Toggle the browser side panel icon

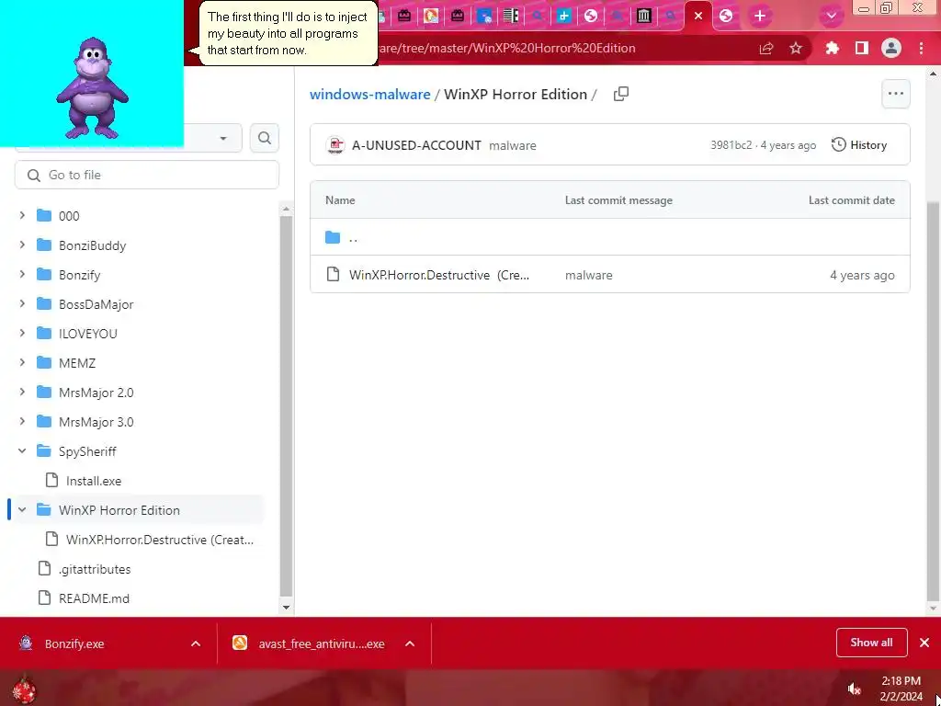(862, 49)
